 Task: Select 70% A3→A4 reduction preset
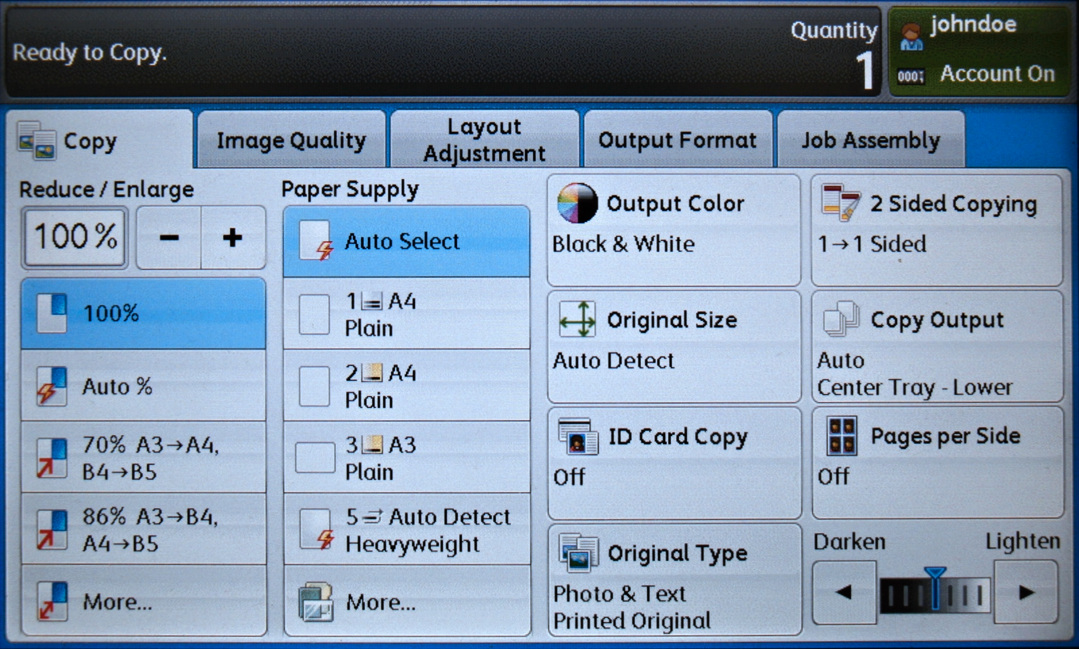[x=143, y=458]
